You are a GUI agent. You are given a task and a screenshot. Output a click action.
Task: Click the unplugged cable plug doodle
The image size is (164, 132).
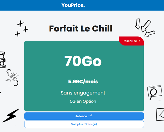tap(12, 77)
